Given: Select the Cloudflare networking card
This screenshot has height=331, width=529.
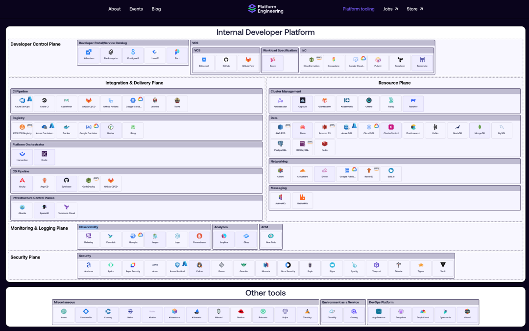Looking at the screenshot, I should tap(302, 173).
